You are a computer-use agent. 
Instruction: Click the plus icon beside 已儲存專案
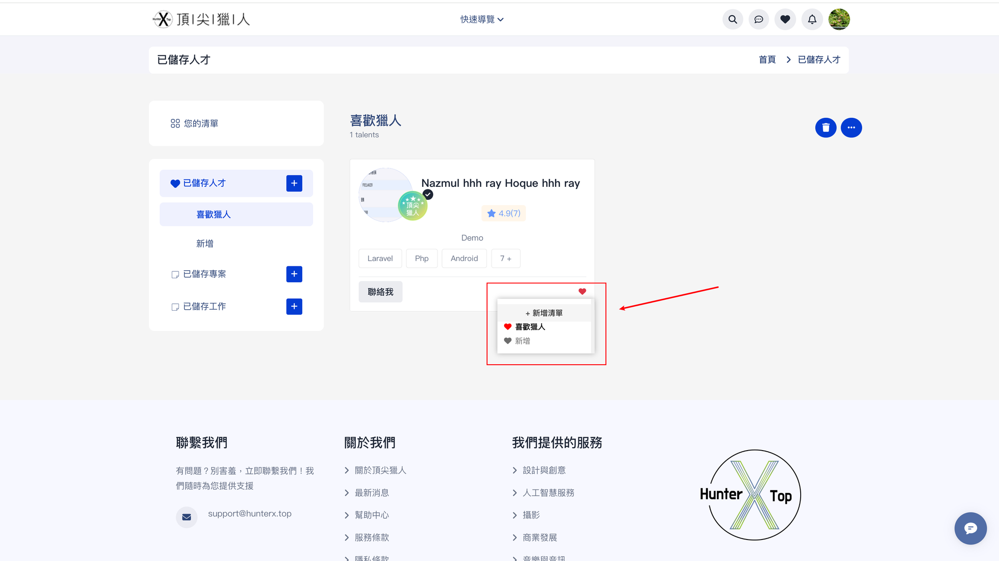pyautogui.click(x=294, y=274)
